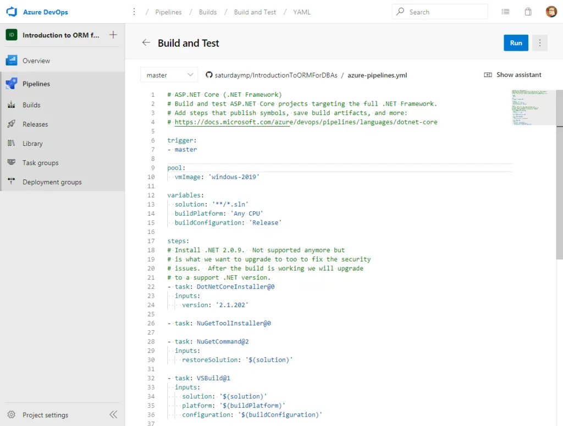Click the 'trigger:' line in editor
The height and width of the screenshot is (426, 563).
(181, 140)
